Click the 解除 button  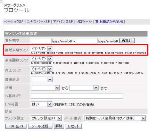[x=59, y=126]
